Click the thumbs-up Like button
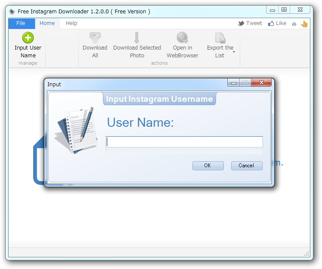This screenshot has width=322, height=269. point(277,23)
